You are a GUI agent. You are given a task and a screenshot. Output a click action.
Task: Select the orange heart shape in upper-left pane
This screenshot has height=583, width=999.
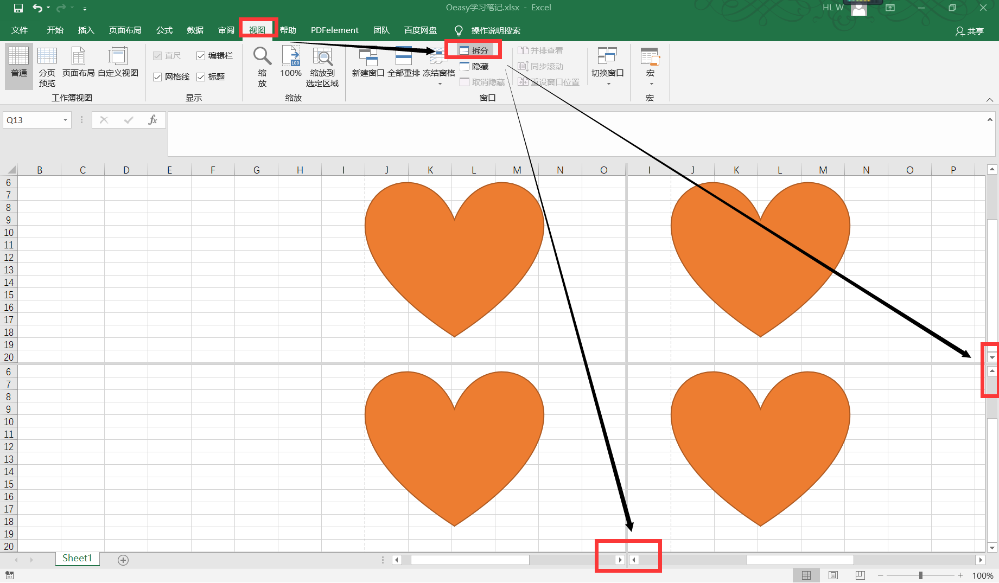click(x=454, y=259)
